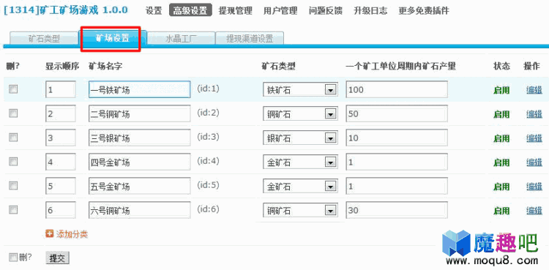This screenshot has height=270, width=549.
Task: Click the 添加分类 link
Action: pyautogui.click(x=72, y=234)
